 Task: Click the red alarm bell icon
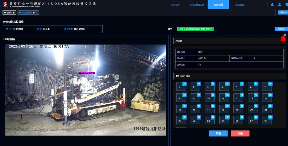[x=283, y=39]
